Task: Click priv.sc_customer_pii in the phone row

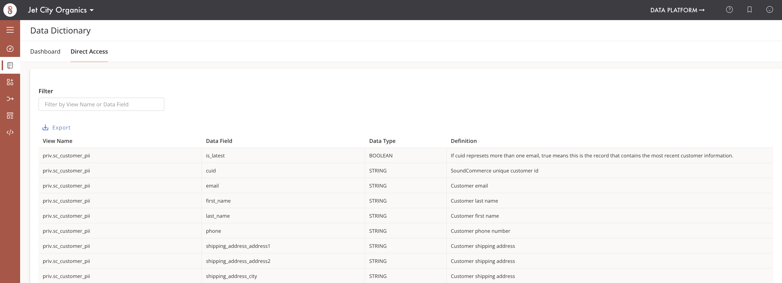Action: click(66, 231)
